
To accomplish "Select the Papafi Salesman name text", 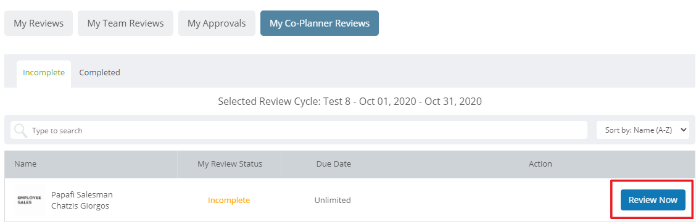I will (82, 195).
